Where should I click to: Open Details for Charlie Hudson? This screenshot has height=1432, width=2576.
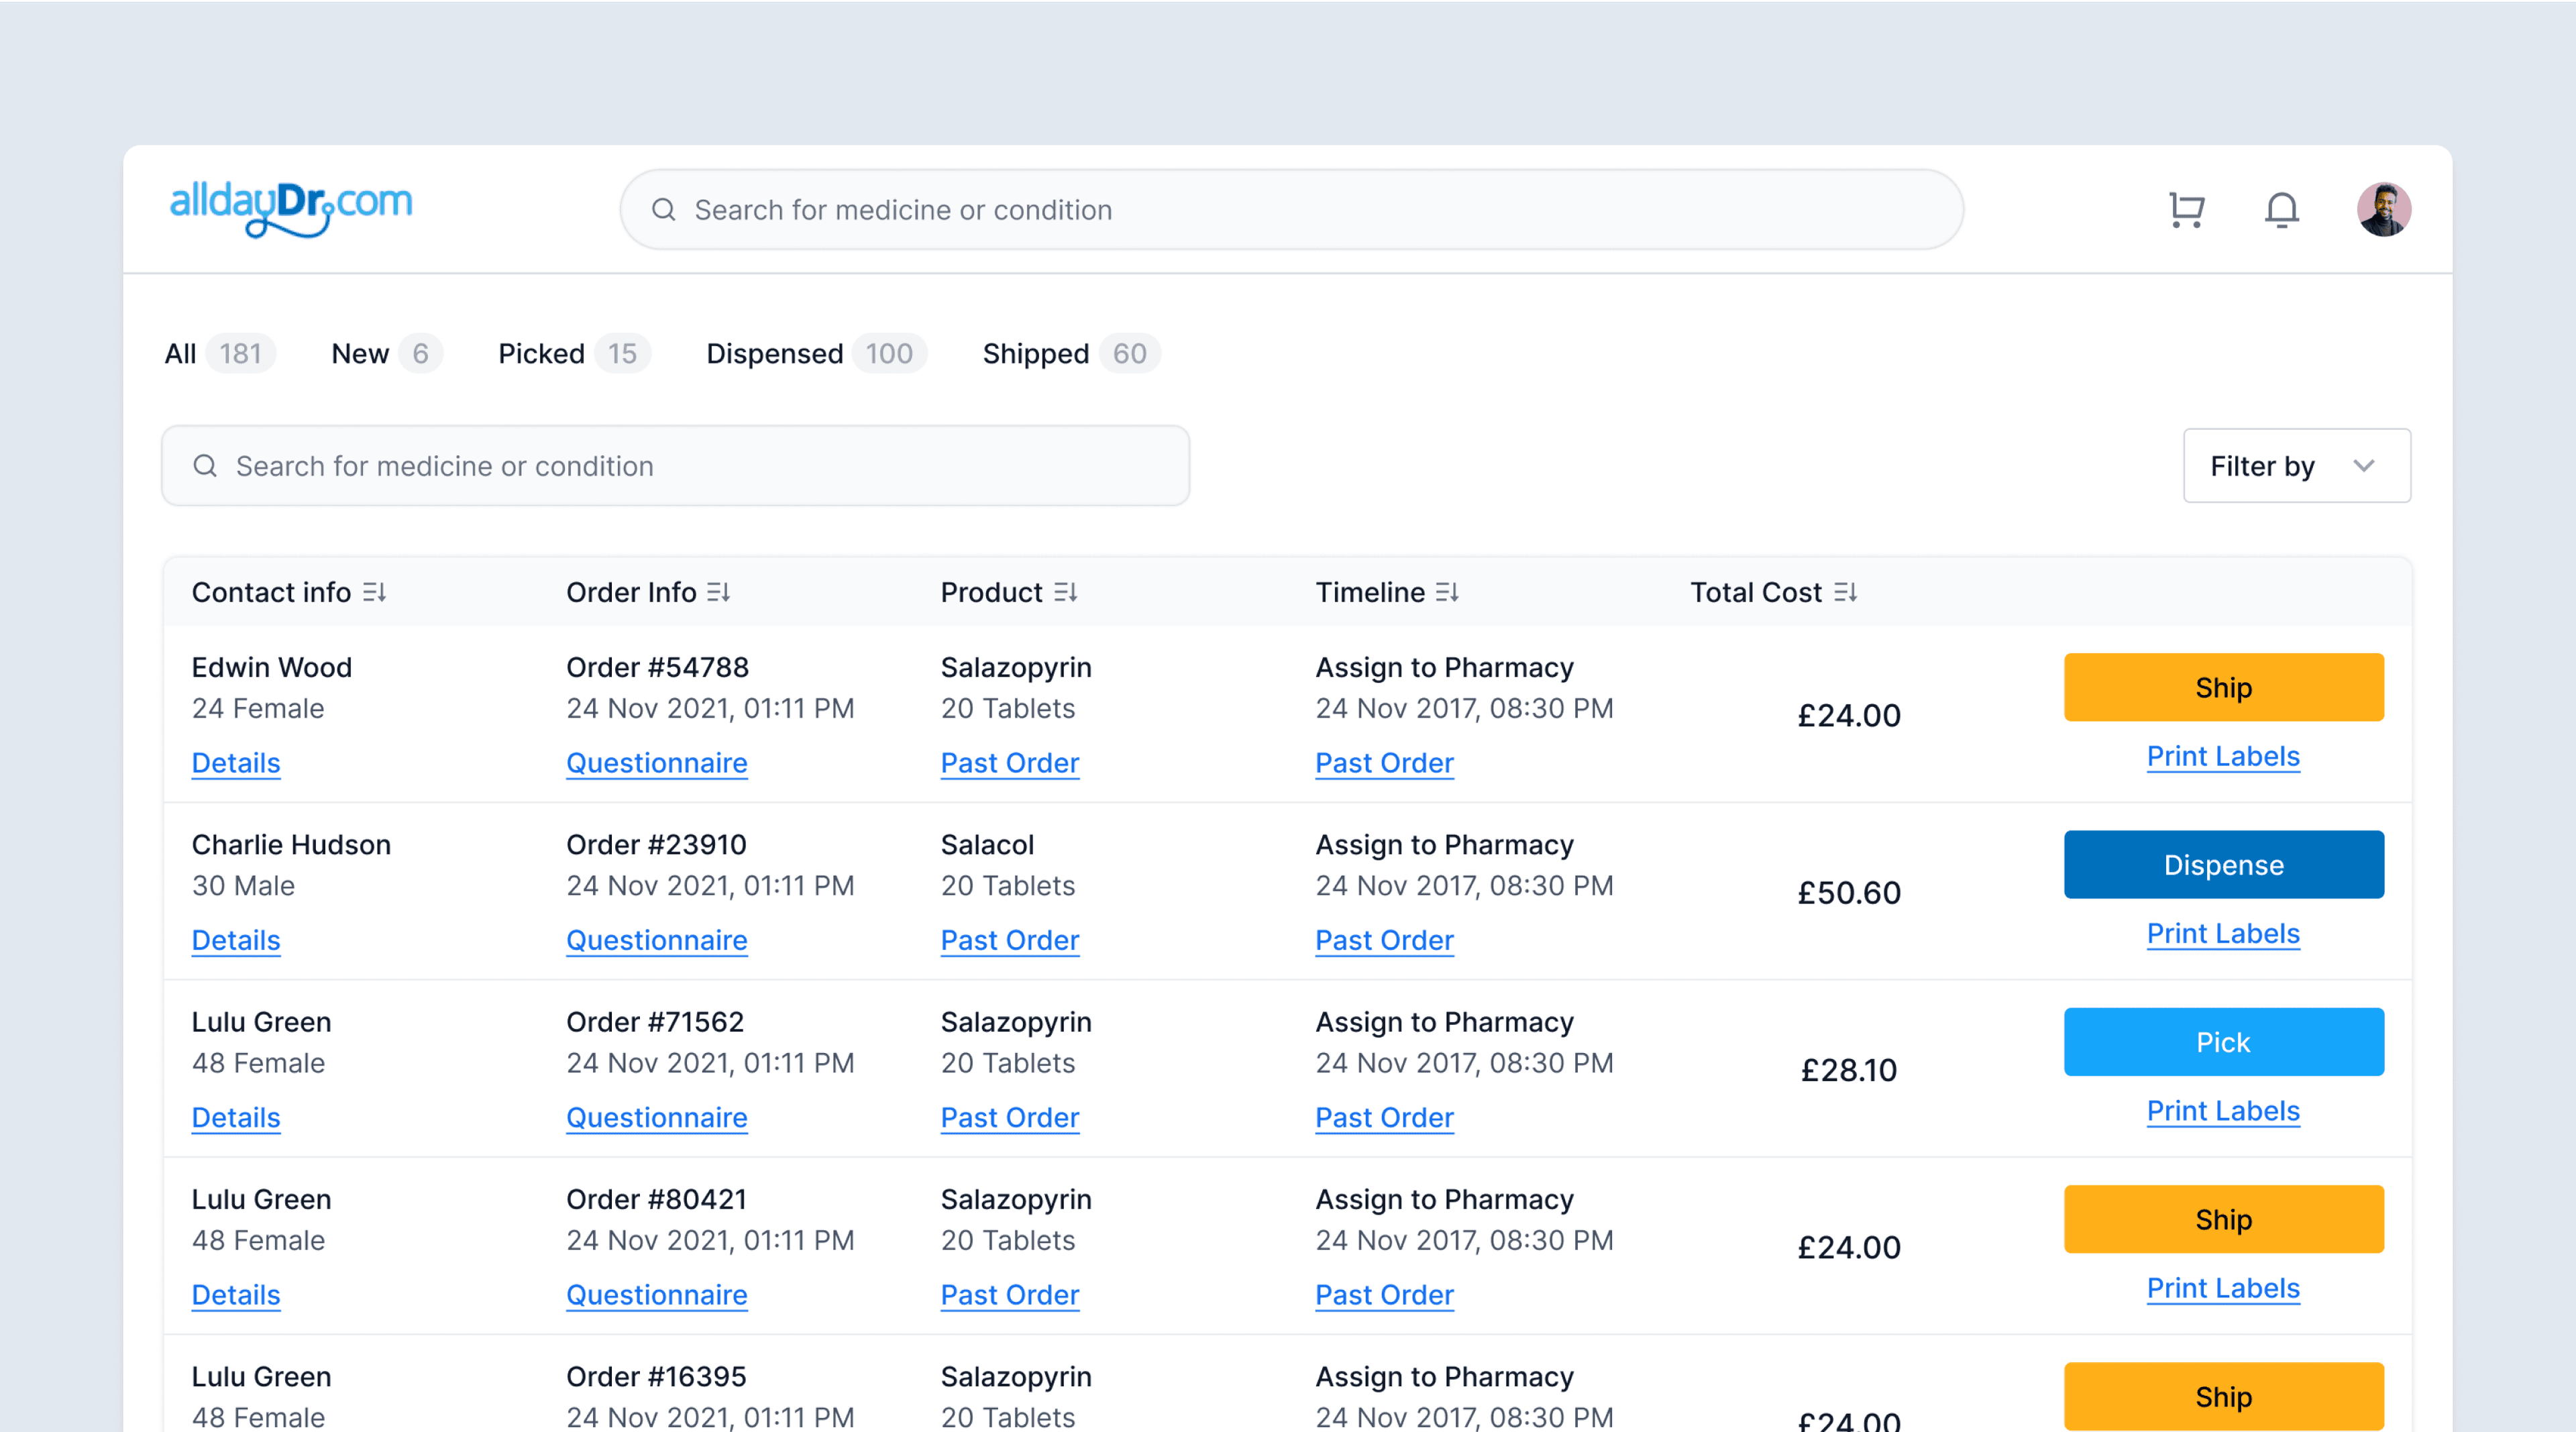236,940
